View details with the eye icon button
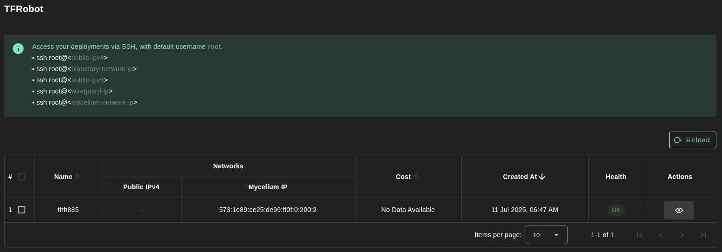 pos(679,210)
